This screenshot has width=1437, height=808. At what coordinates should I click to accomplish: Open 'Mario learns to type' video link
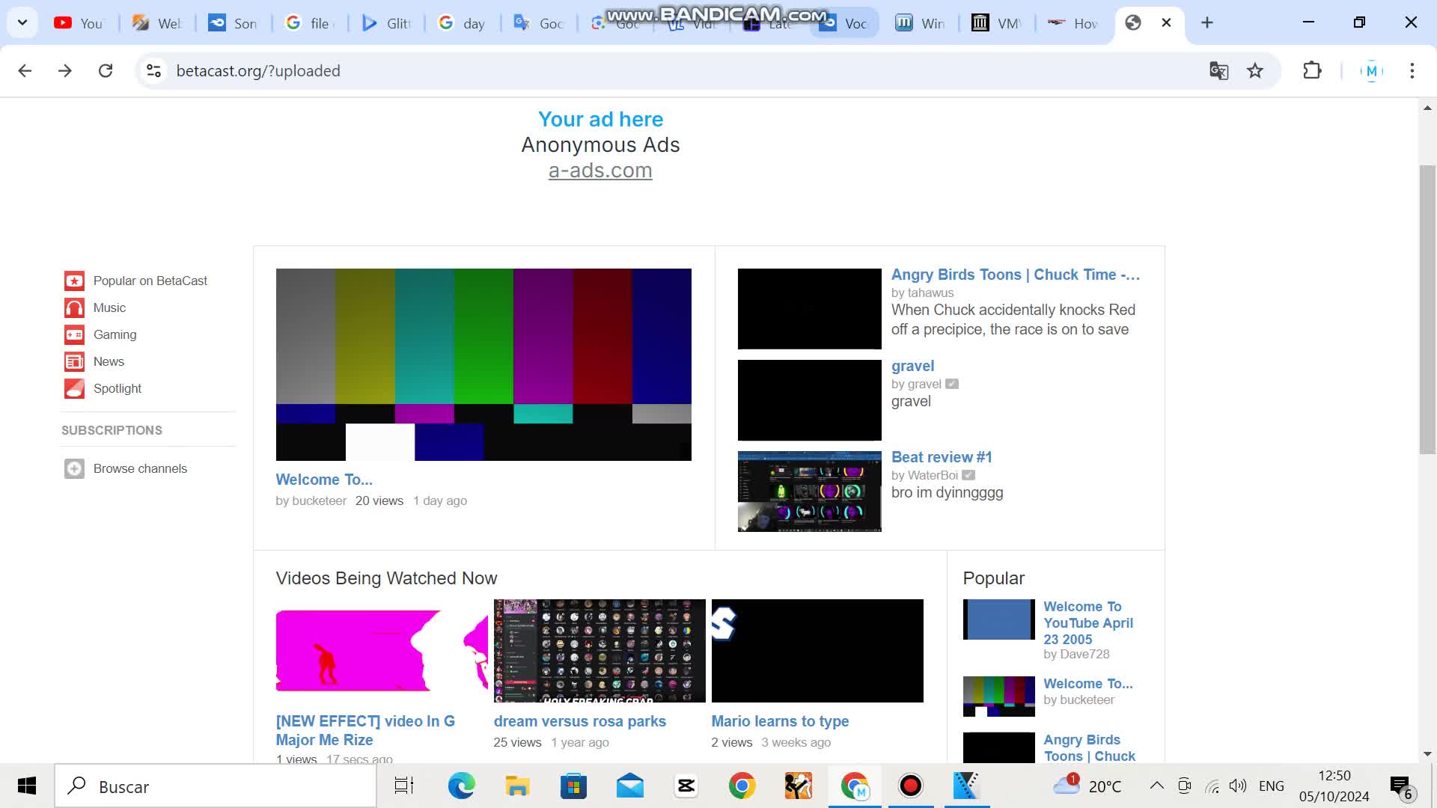point(780,721)
